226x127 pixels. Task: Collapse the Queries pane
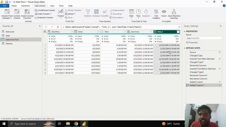[40, 26]
